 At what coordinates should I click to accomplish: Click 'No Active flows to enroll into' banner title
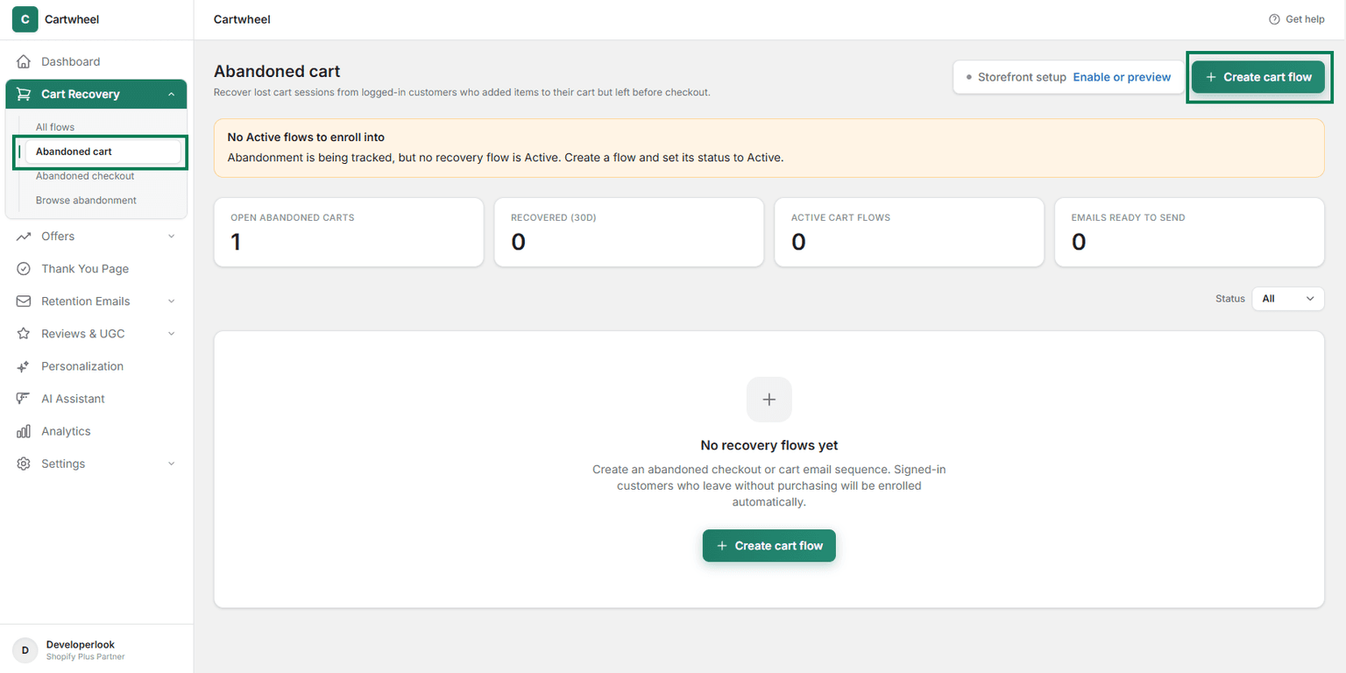(x=306, y=138)
